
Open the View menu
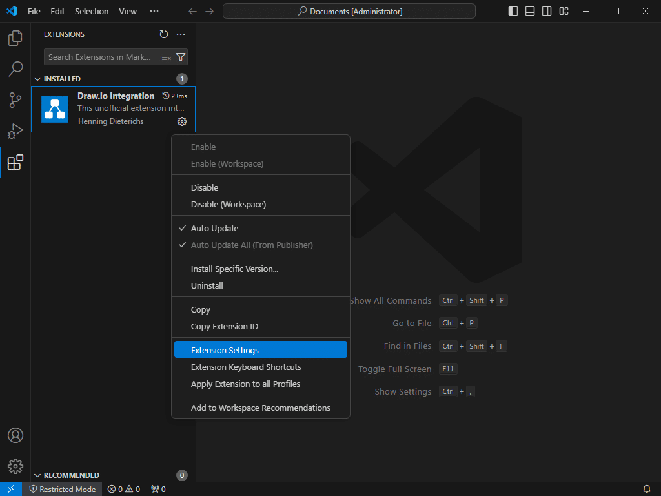128,12
